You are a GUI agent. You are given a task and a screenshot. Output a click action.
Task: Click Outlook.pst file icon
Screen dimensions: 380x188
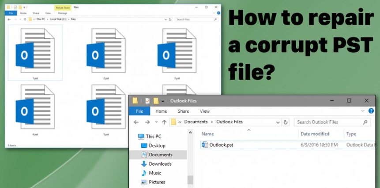coord(205,145)
